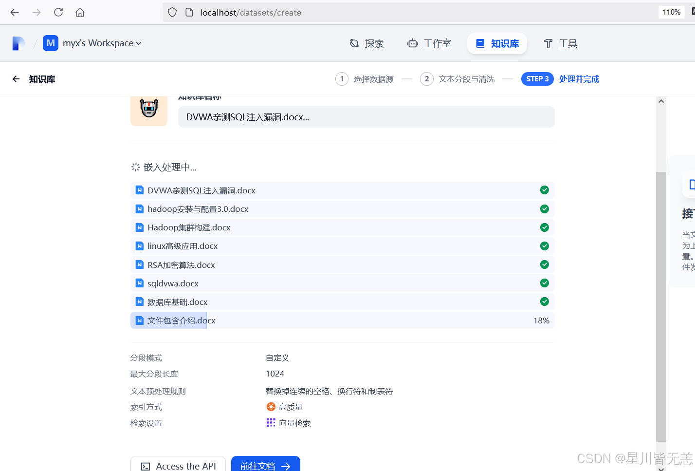Click the 自定义 segmentation mode value
Viewport: 695px width, 471px height.
pyautogui.click(x=277, y=358)
